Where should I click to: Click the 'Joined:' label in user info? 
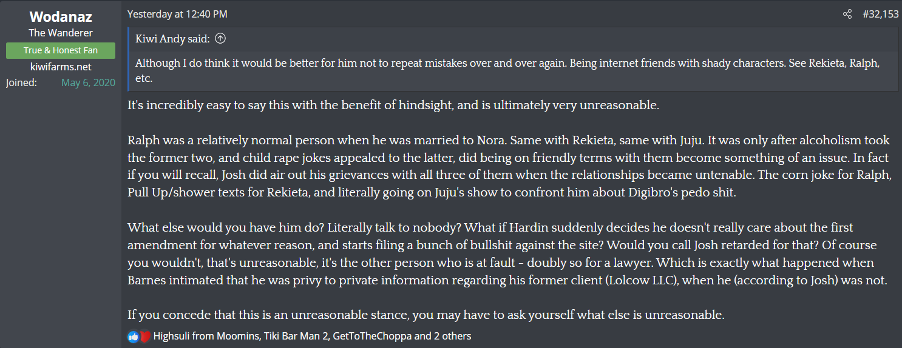pos(21,82)
